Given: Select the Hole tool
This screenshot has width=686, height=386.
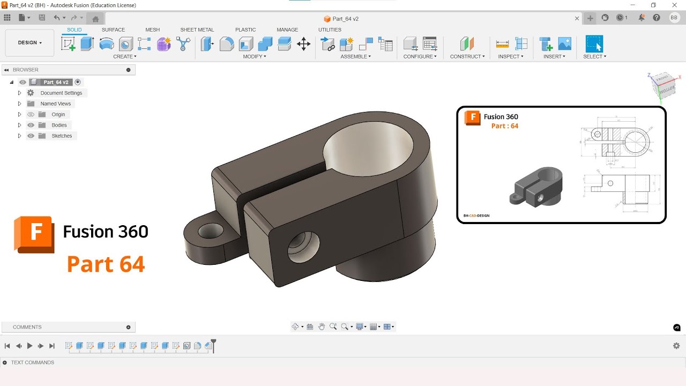Looking at the screenshot, I should [125, 43].
